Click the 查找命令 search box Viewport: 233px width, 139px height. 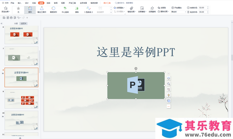click(x=124, y=3)
